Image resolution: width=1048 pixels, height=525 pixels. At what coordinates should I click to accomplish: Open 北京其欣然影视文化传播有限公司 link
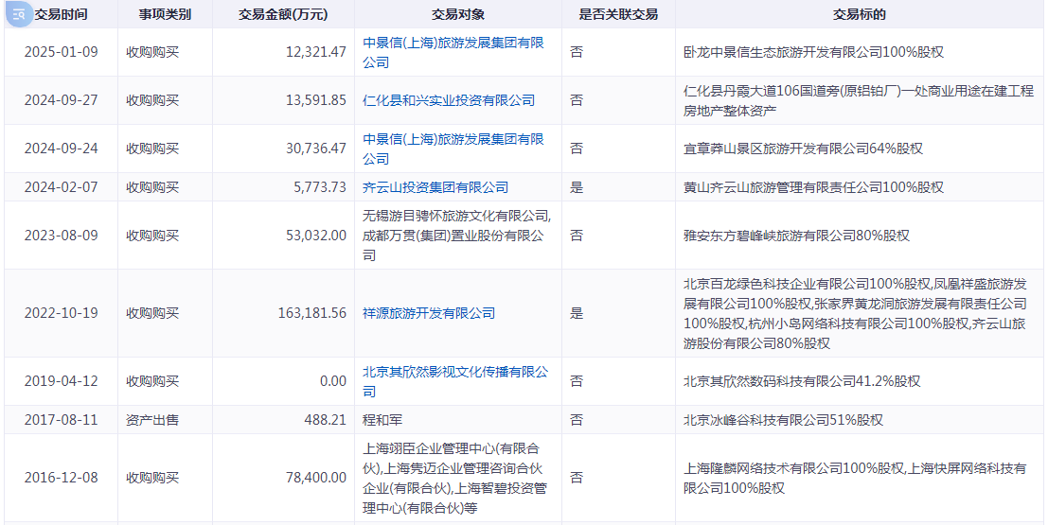click(455, 381)
